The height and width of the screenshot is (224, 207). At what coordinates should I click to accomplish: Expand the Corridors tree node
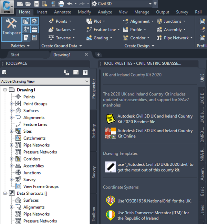coord(12,159)
